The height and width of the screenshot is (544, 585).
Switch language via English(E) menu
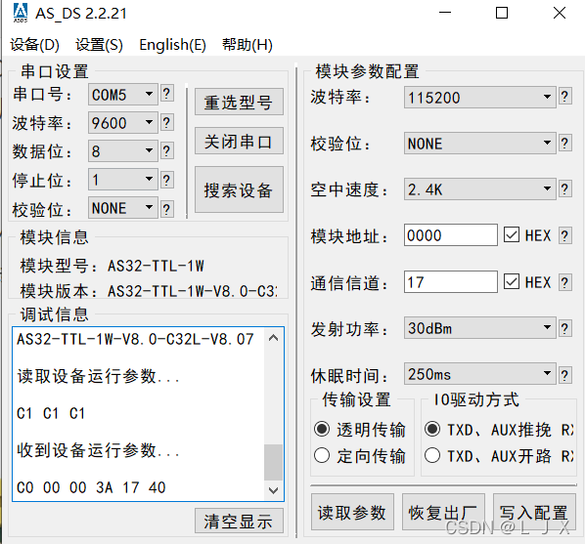click(173, 45)
